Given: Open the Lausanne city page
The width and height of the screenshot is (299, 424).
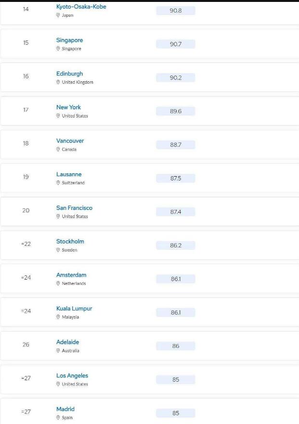Looking at the screenshot, I should [x=69, y=174].
